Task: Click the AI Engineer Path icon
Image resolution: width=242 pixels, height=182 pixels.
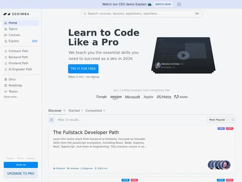Action: point(6,69)
